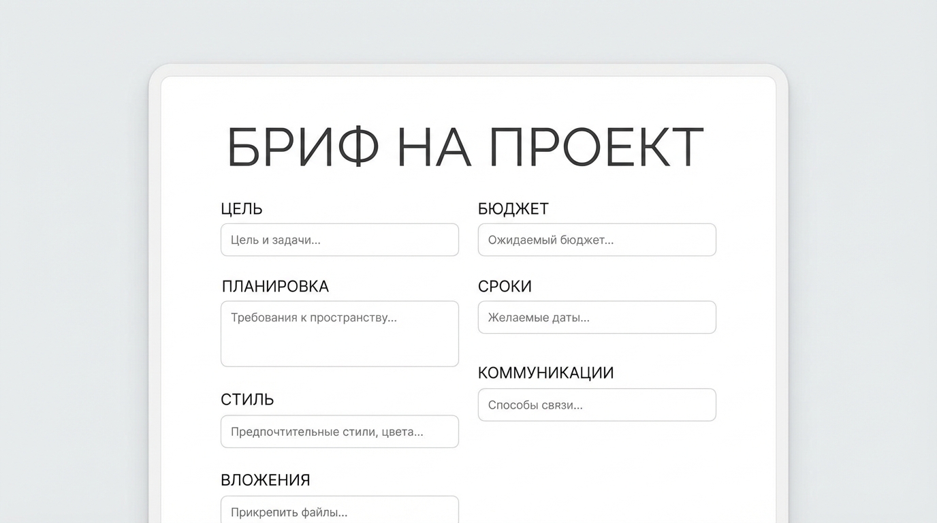Screen dimensions: 937x523
Task: Click the gray page area outside the form
Action: click(x=68, y=272)
